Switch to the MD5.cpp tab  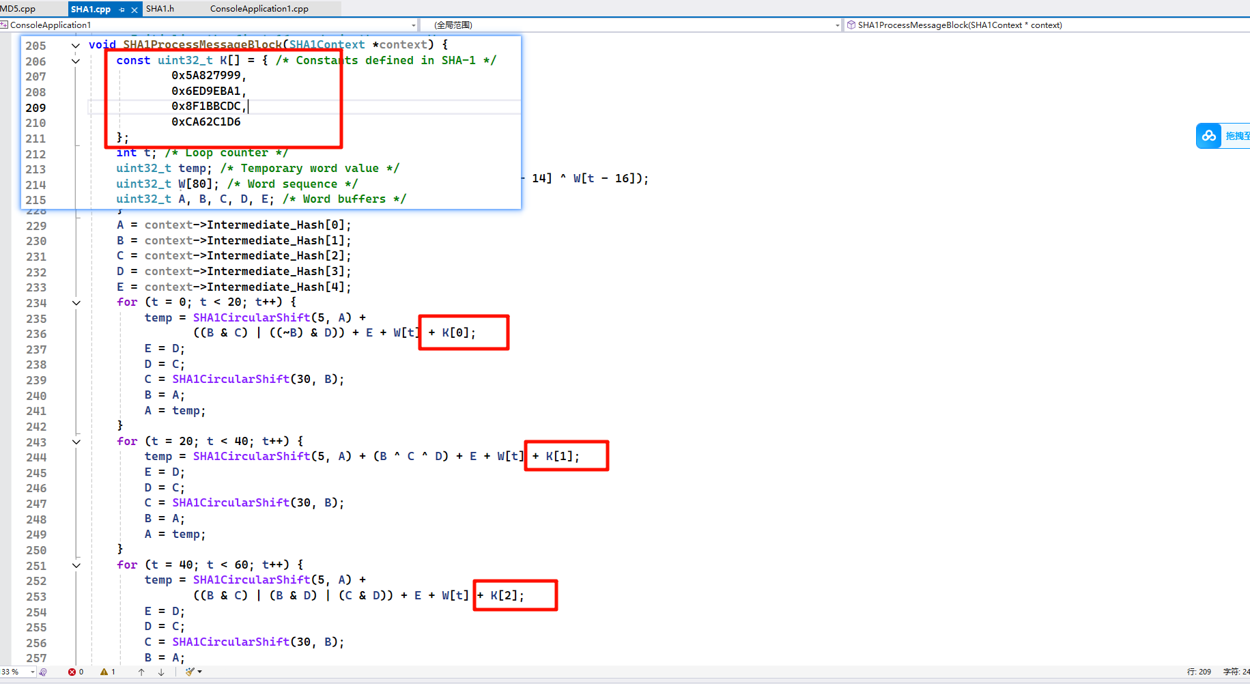pos(19,9)
